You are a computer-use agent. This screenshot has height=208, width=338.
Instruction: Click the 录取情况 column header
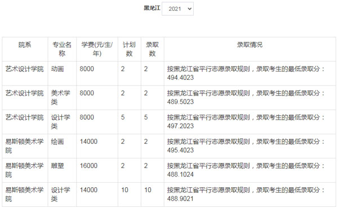pos(250,49)
